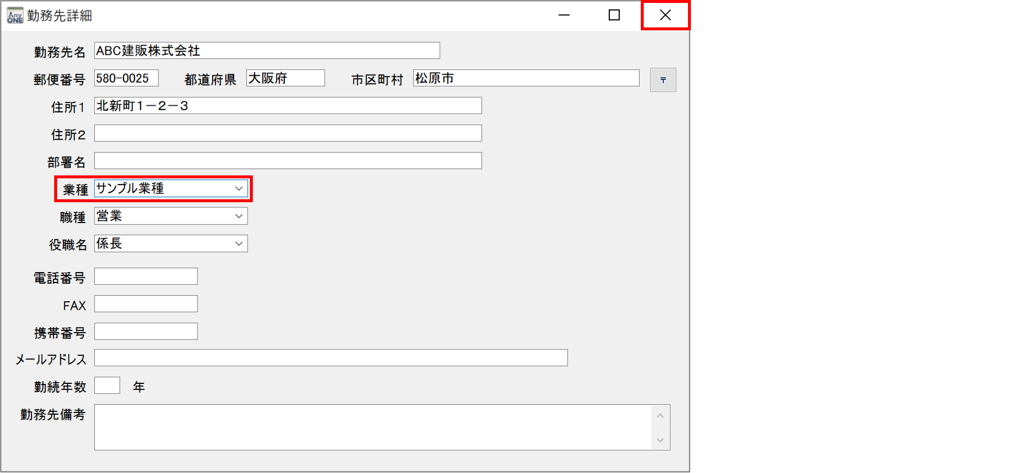Click the empty 住所2 field

[x=288, y=133]
